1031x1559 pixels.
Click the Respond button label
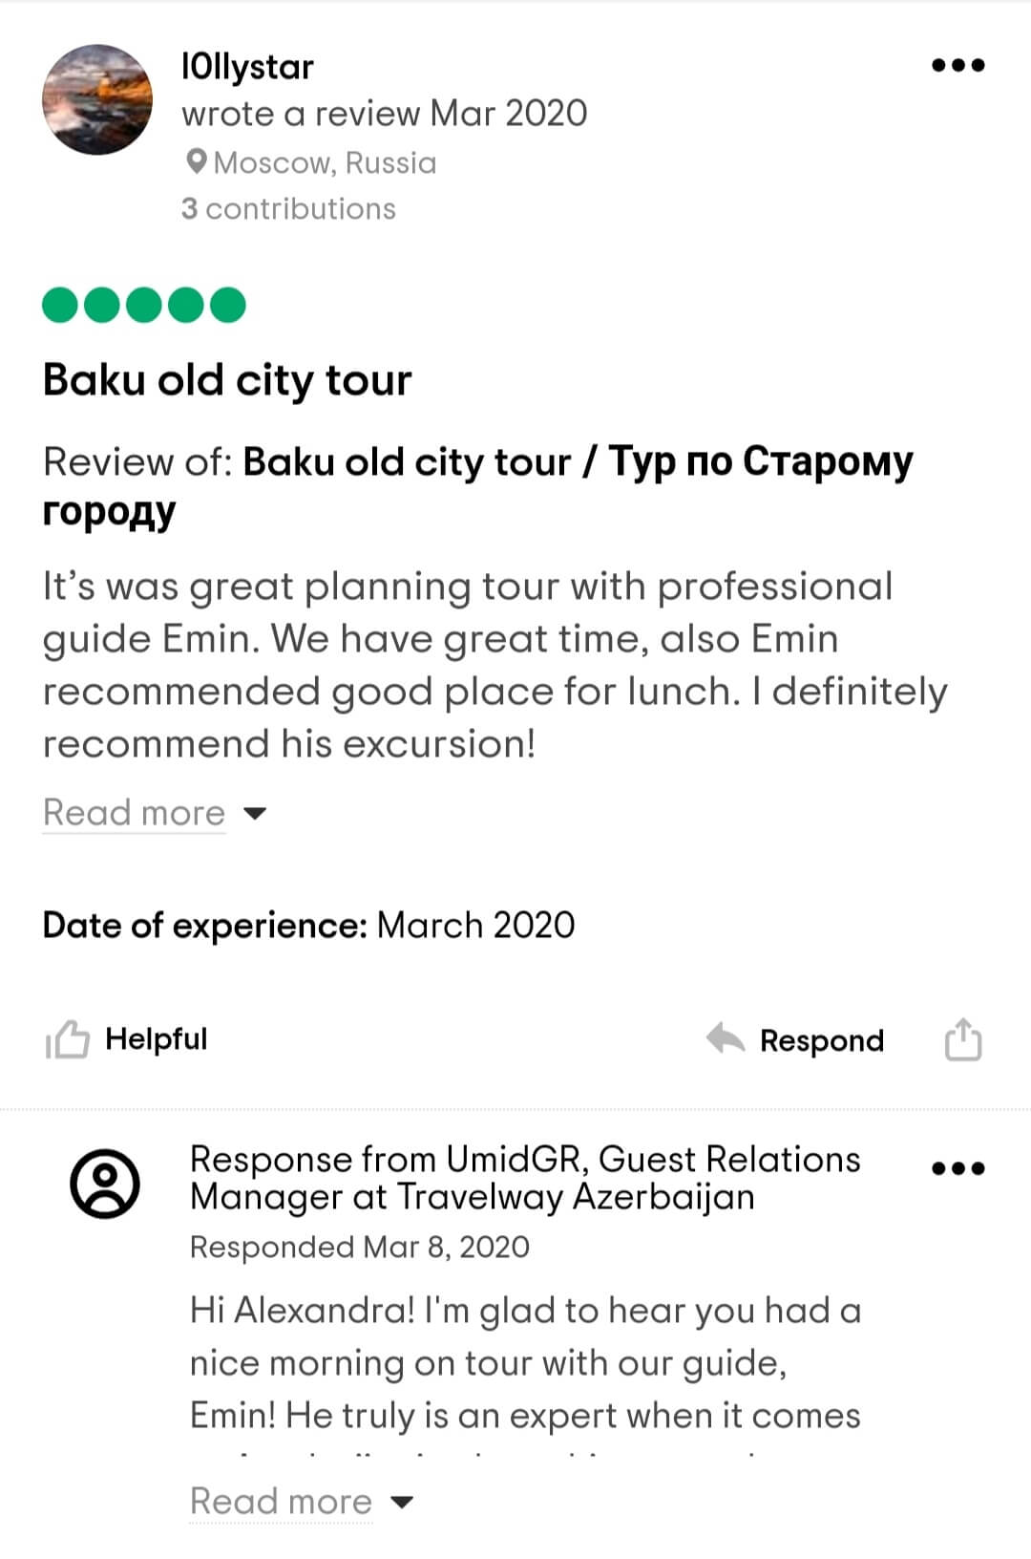pyautogui.click(x=821, y=1040)
